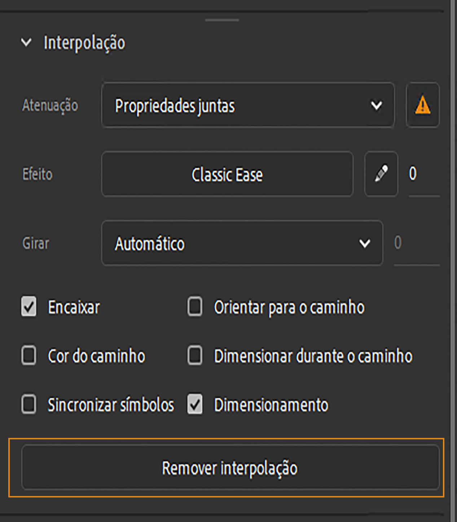Click the Interpolação disclosure arrow
The height and width of the screenshot is (522, 457).
click(x=25, y=43)
